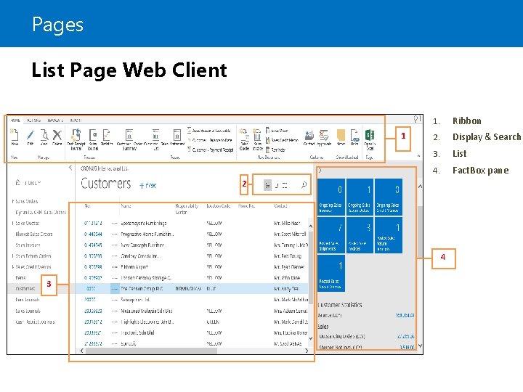Click the help lightbulb icon

[x=416, y=118]
